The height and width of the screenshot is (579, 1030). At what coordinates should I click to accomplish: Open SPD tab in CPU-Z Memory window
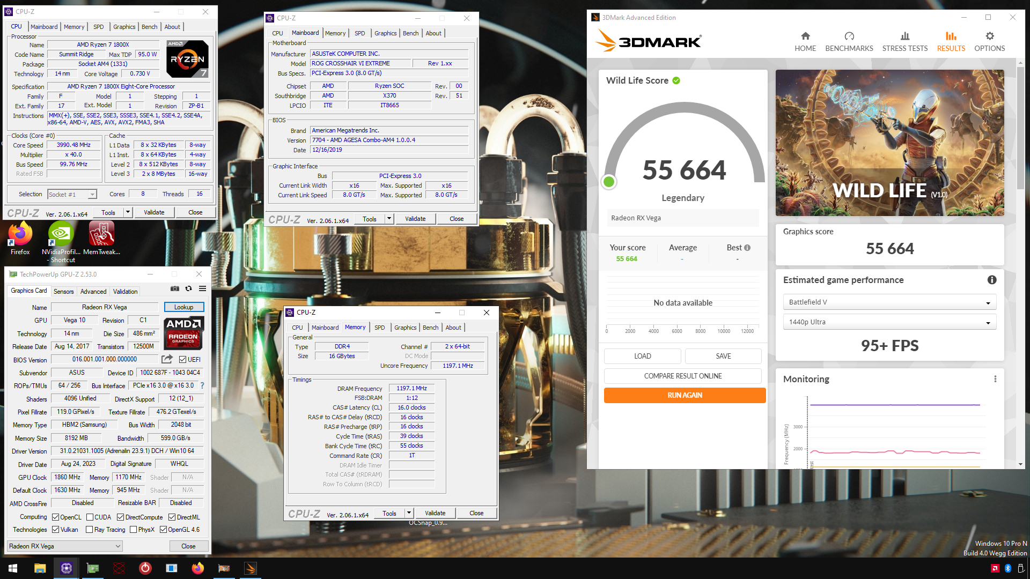coord(379,328)
